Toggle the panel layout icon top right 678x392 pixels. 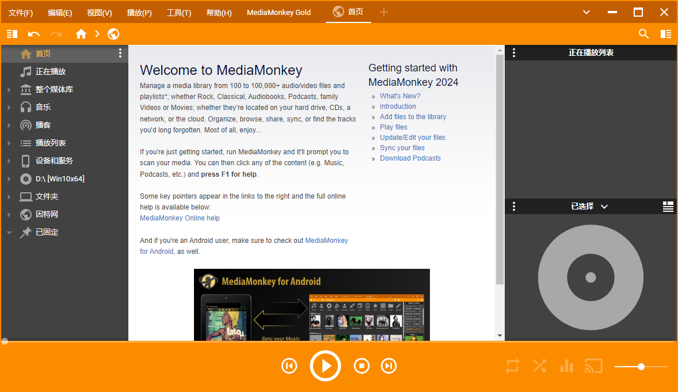(666, 34)
